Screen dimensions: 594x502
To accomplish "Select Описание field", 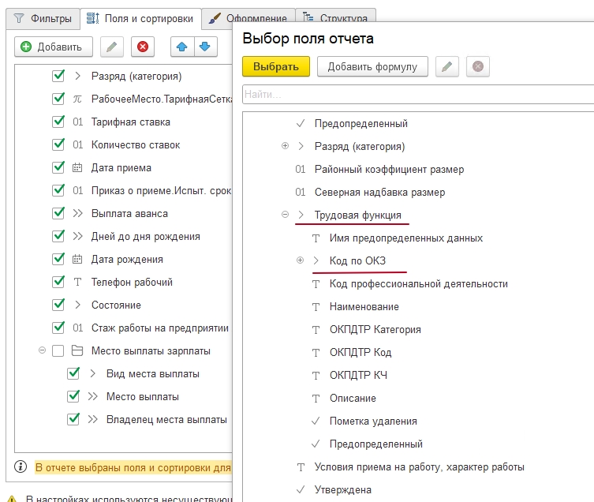I will tap(353, 398).
